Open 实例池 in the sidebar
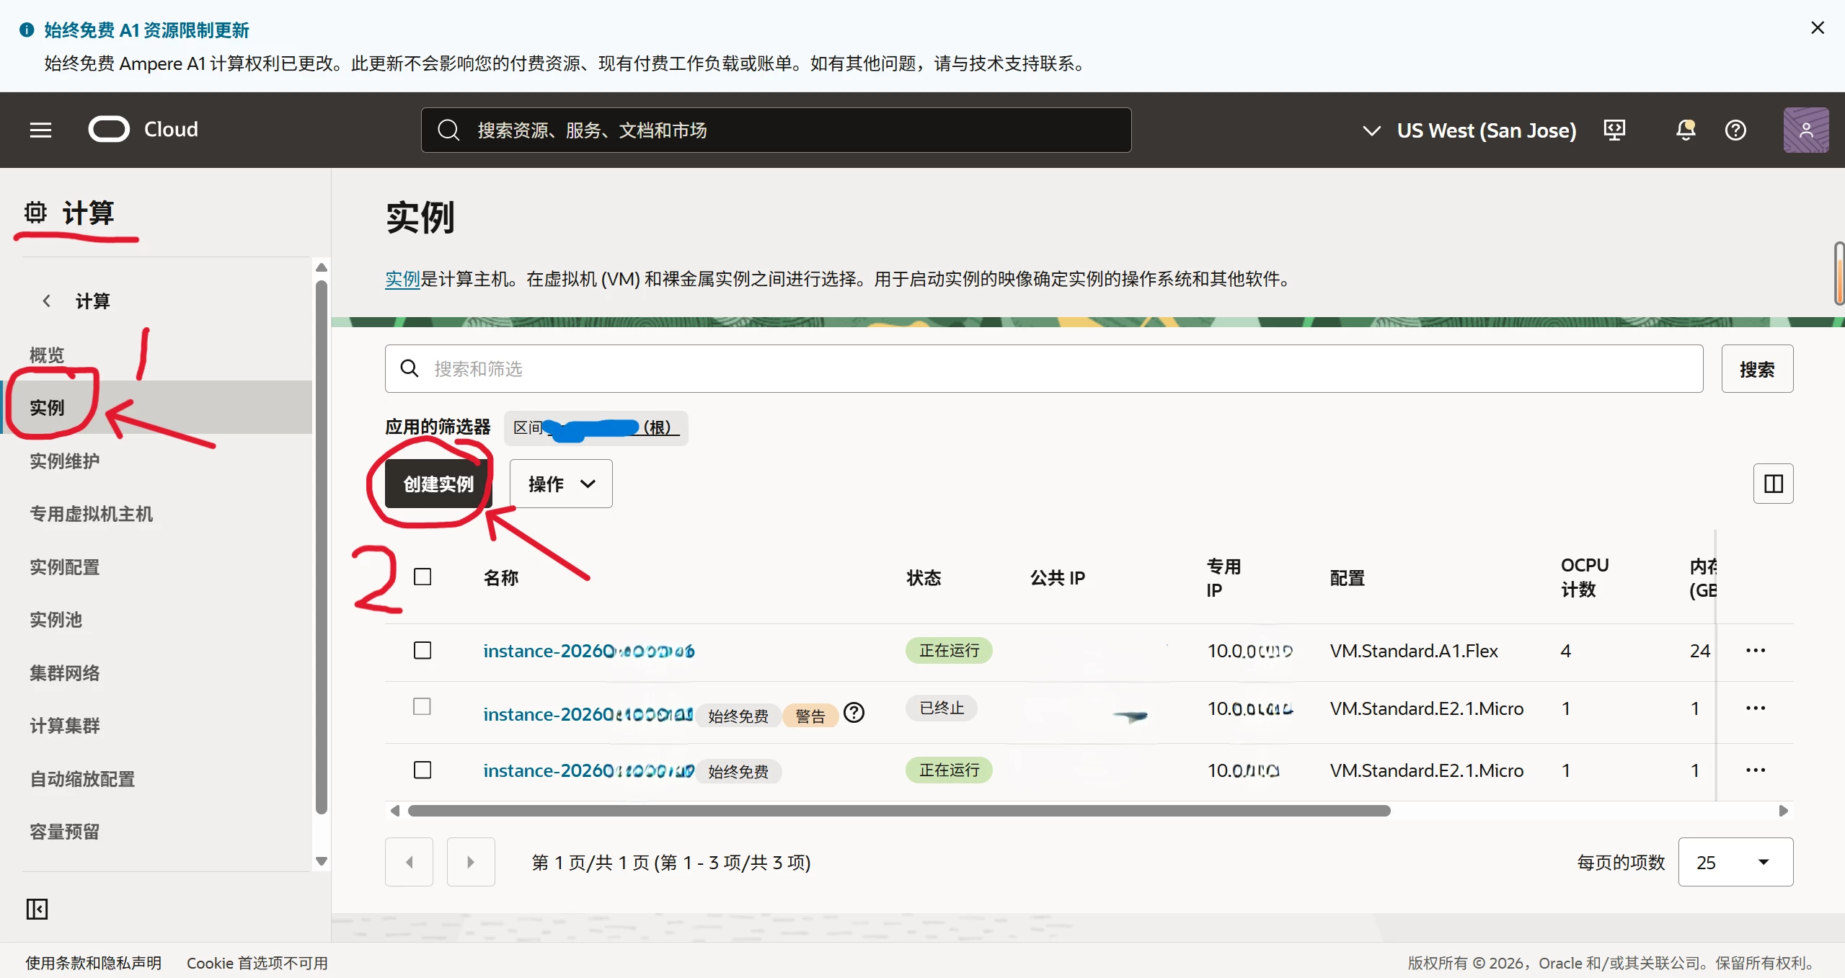Viewport: 1845px width, 978px height. (56, 620)
